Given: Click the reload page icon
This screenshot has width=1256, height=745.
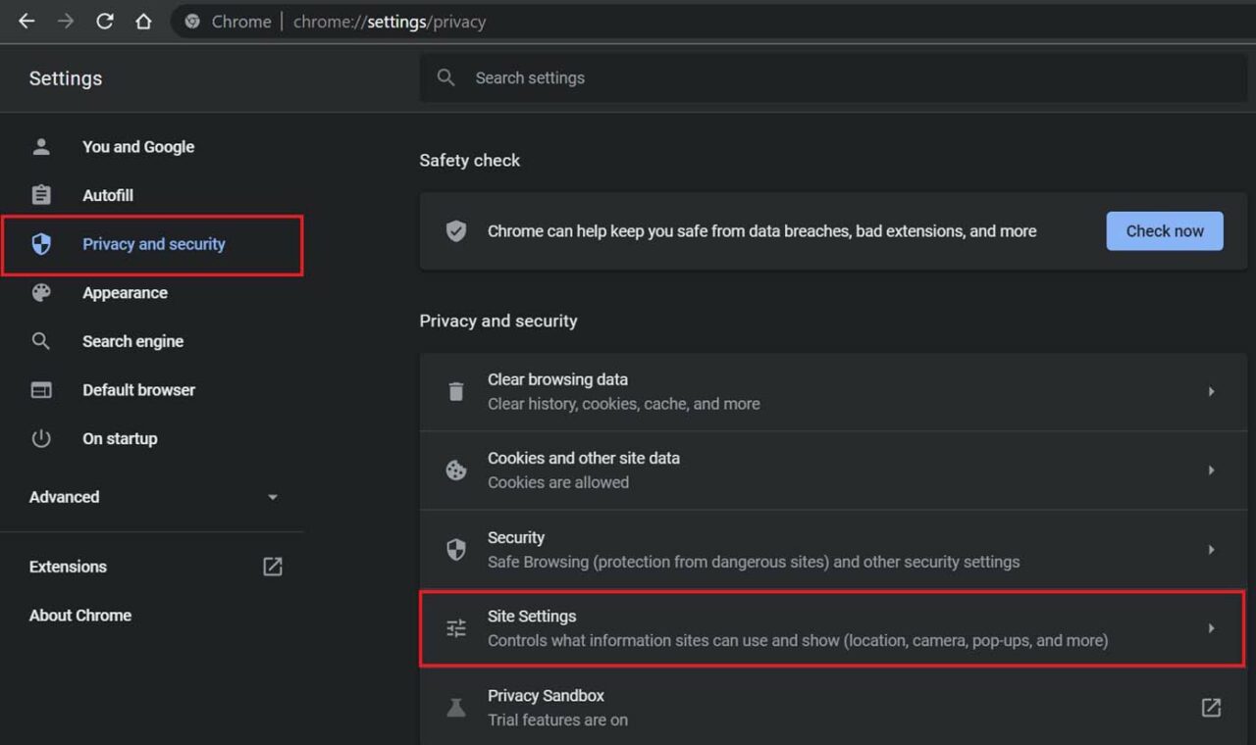Looking at the screenshot, I should tap(105, 21).
